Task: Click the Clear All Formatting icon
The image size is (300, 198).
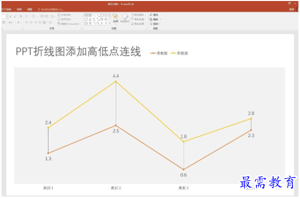Action: pos(21,16)
